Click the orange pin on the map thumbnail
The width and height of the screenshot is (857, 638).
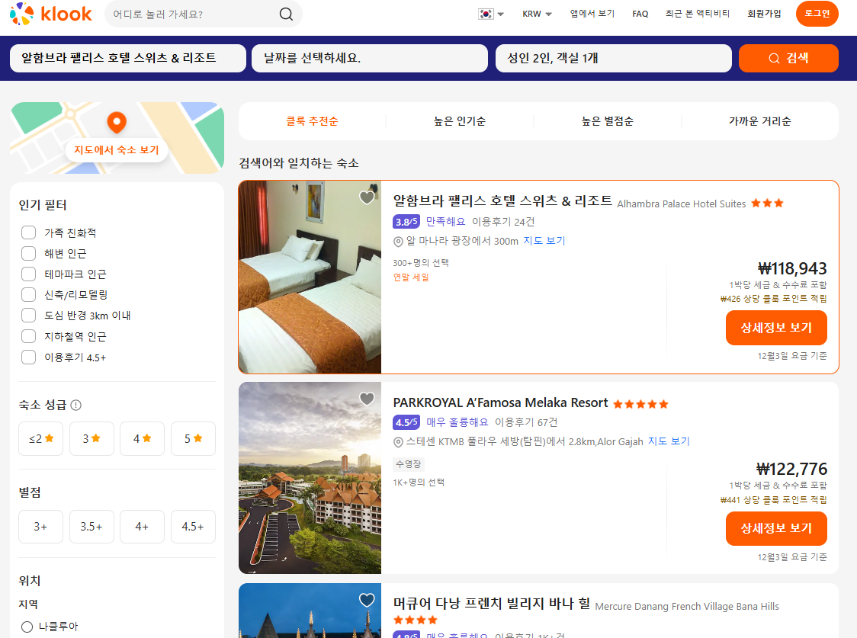(117, 122)
